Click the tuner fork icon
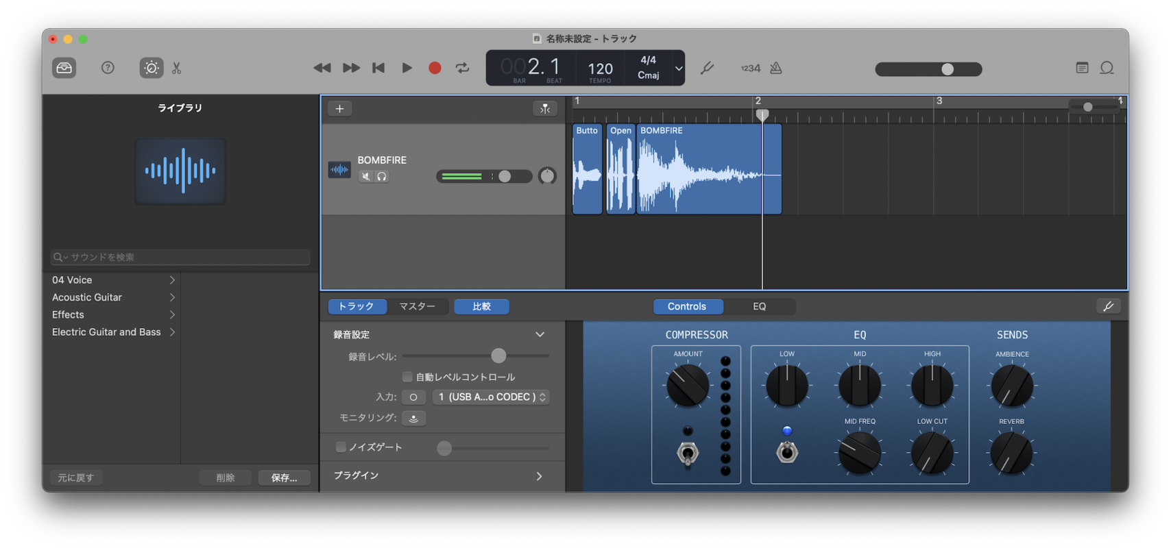 pyautogui.click(x=707, y=68)
